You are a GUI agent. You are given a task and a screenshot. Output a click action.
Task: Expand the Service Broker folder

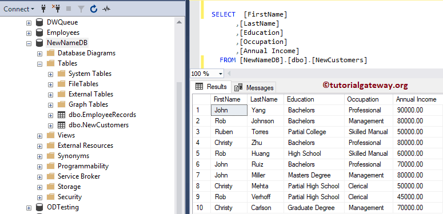[39, 177]
